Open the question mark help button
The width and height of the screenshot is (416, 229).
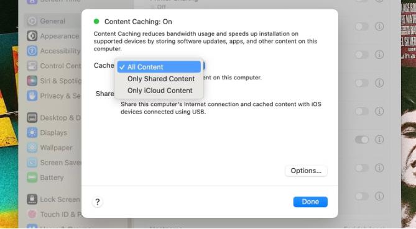pos(98,202)
